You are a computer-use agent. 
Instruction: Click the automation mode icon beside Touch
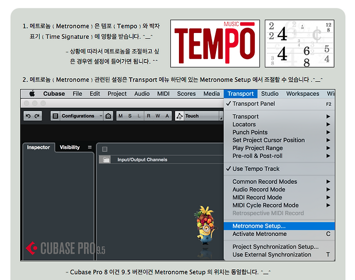click(179, 116)
